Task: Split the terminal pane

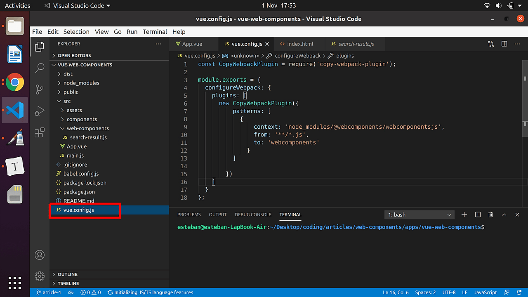Action: (477, 214)
